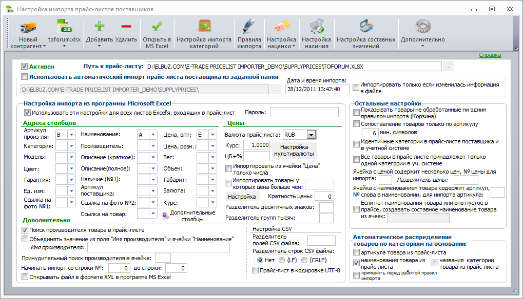Enable Прайс-лист в кодировке UTF-8 checkbox
523x299 pixels.
pos(255,270)
